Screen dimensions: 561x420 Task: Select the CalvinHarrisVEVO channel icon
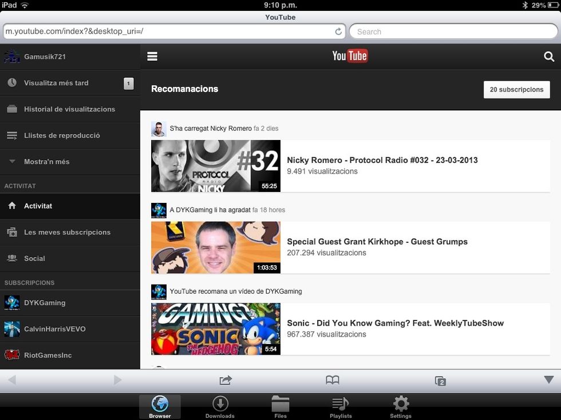click(13, 329)
